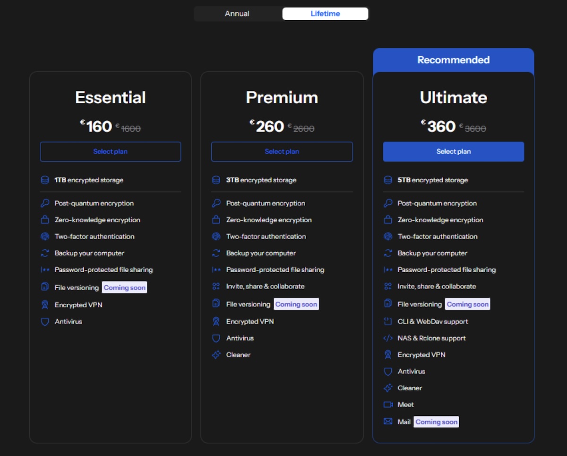The height and width of the screenshot is (456, 567).
Task: Click the Encrypted VPN icon in Essential
Action: pos(45,305)
